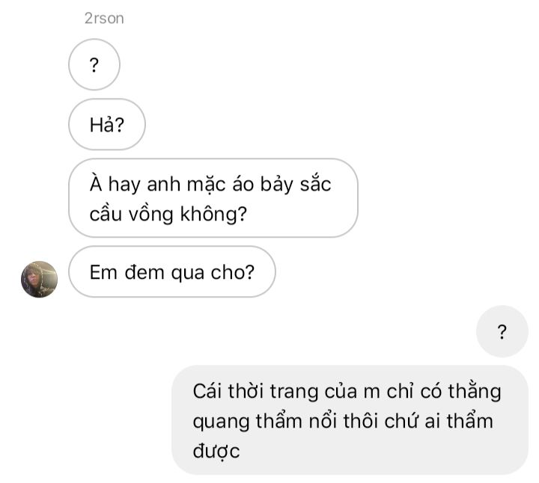
Task: Select the "Hả?" message bubble
Action: pyautogui.click(x=107, y=124)
